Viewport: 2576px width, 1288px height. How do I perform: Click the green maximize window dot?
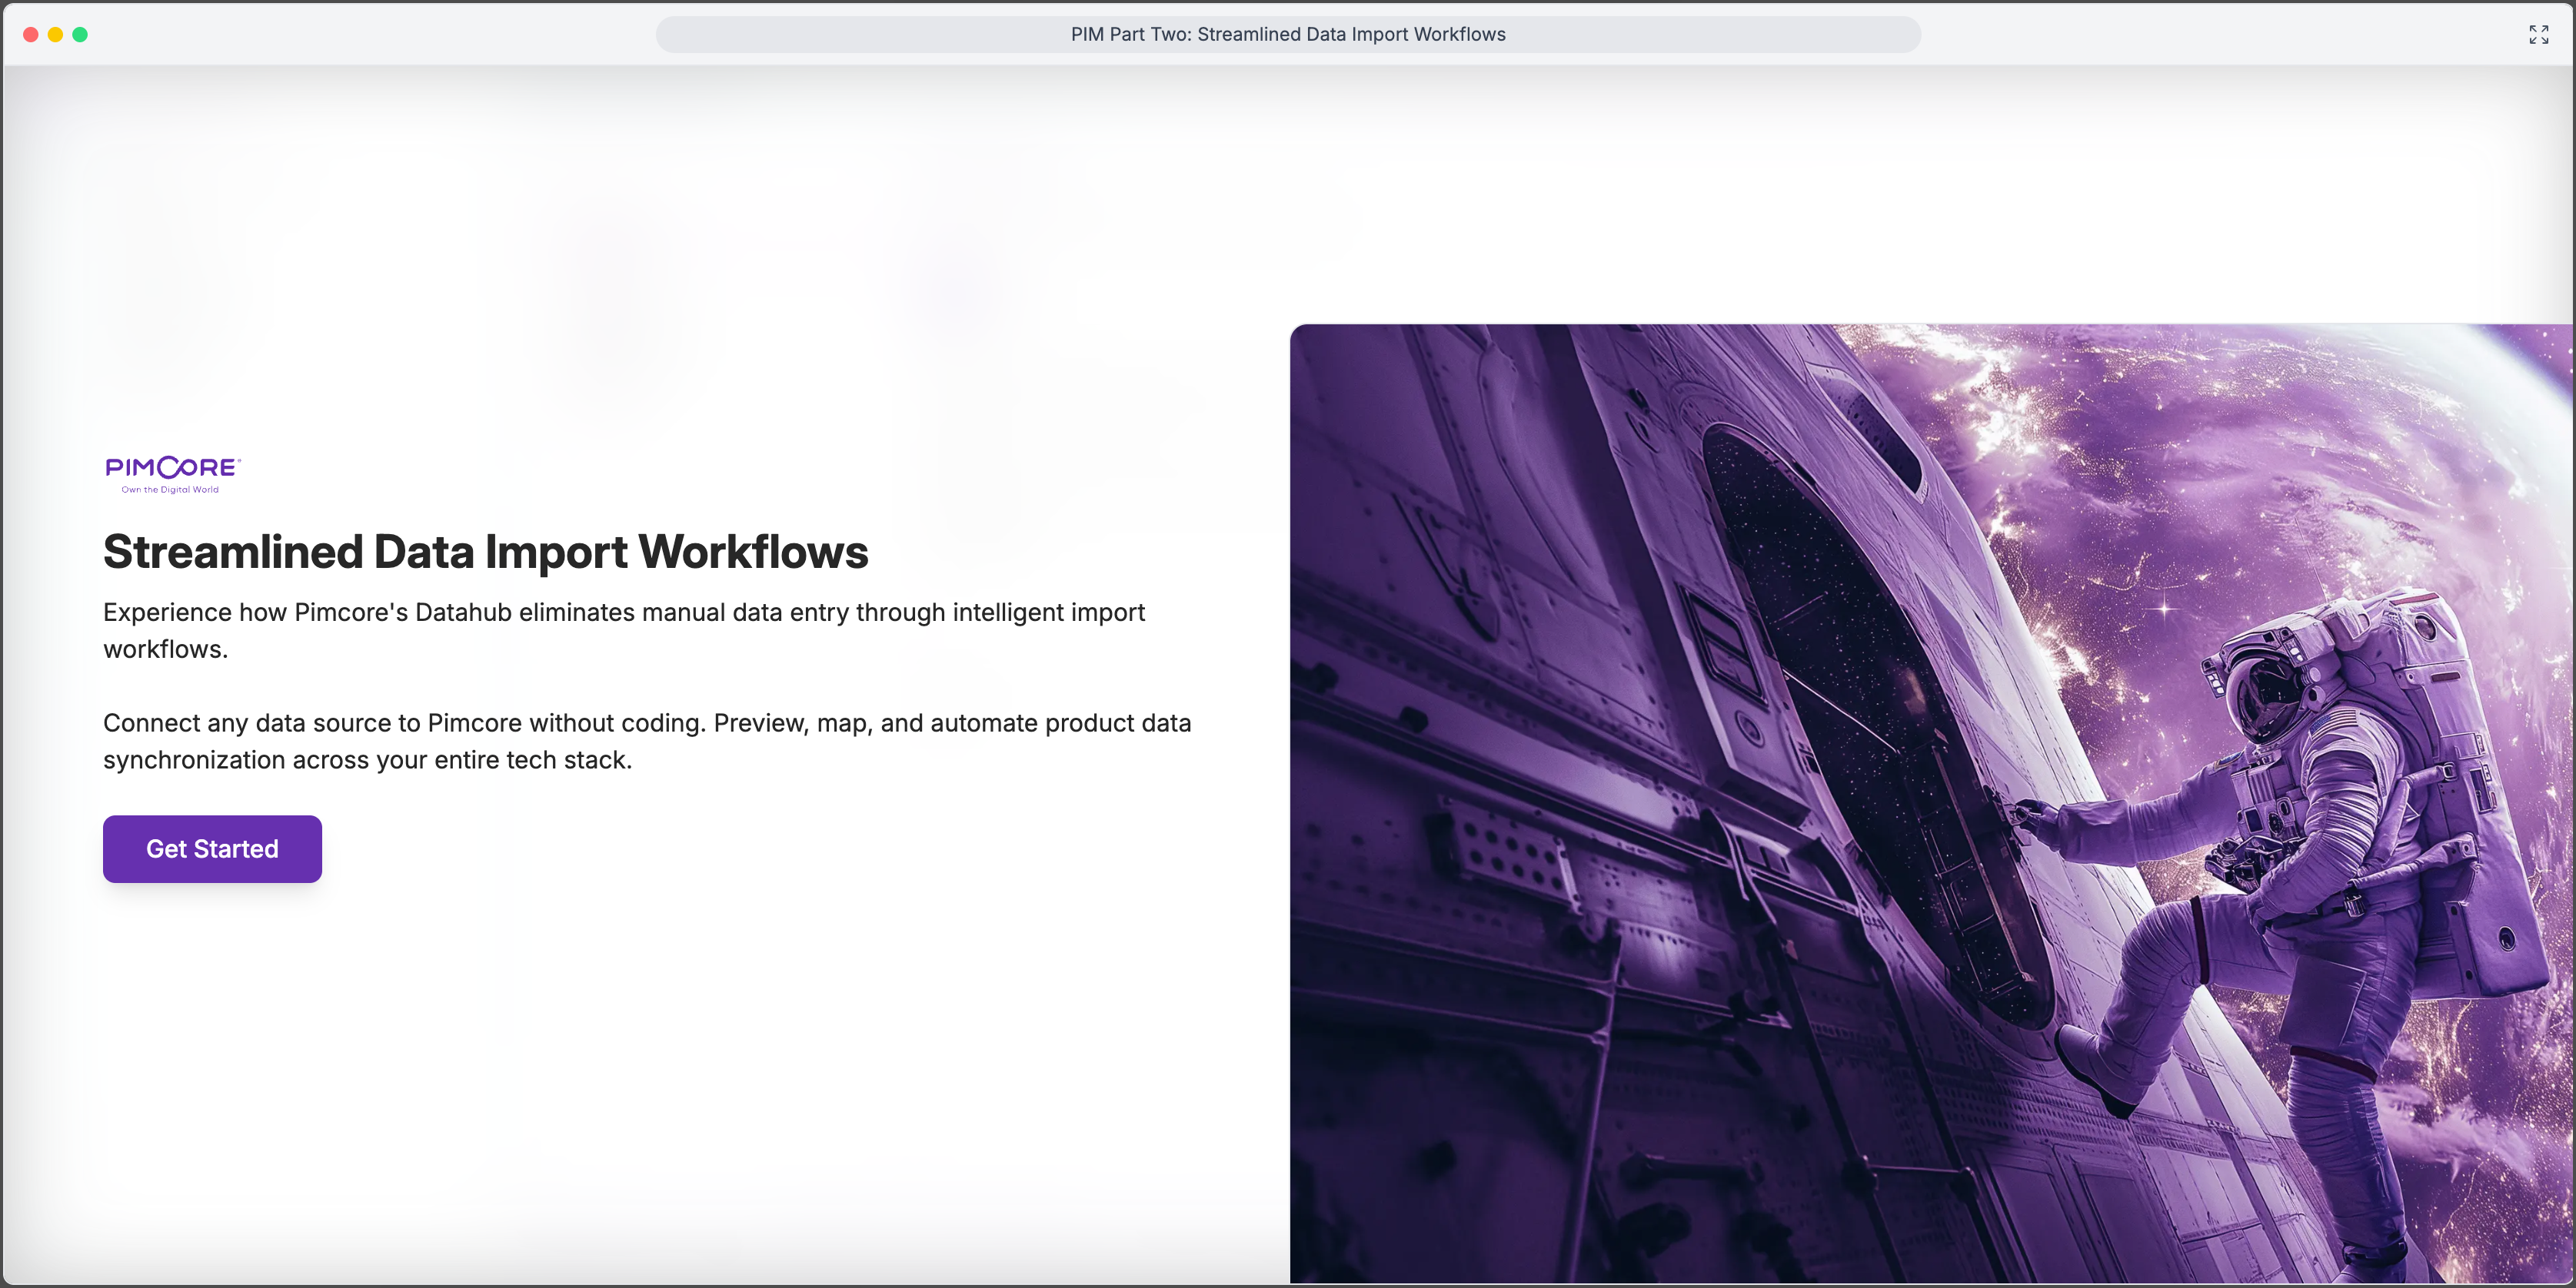(x=80, y=35)
